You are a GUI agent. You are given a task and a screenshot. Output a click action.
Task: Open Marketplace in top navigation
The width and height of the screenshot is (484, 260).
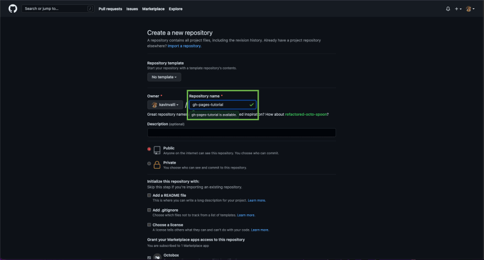pos(153,9)
